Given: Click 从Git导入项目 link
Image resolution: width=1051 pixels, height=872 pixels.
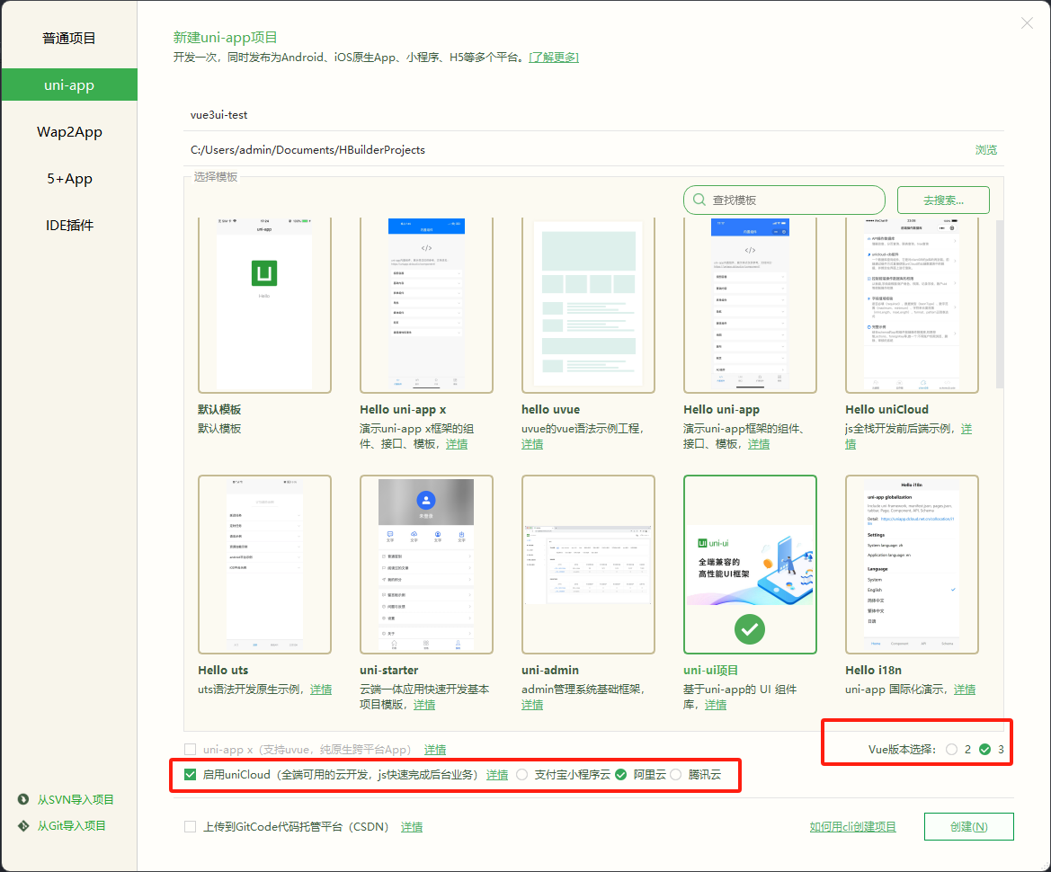Looking at the screenshot, I should [72, 826].
